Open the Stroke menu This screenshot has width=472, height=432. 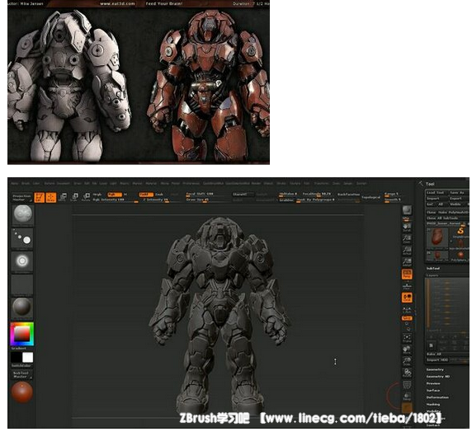point(281,183)
